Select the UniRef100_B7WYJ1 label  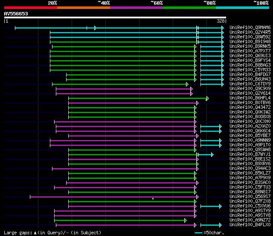(x=250, y=154)
